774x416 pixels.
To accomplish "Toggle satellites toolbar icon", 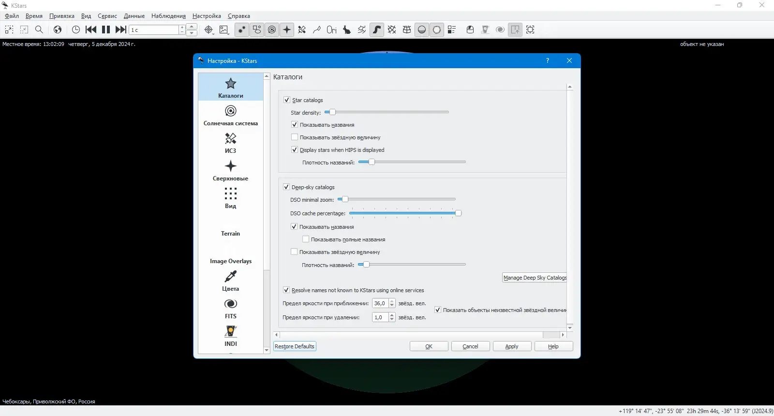I will tap(302, 30).
